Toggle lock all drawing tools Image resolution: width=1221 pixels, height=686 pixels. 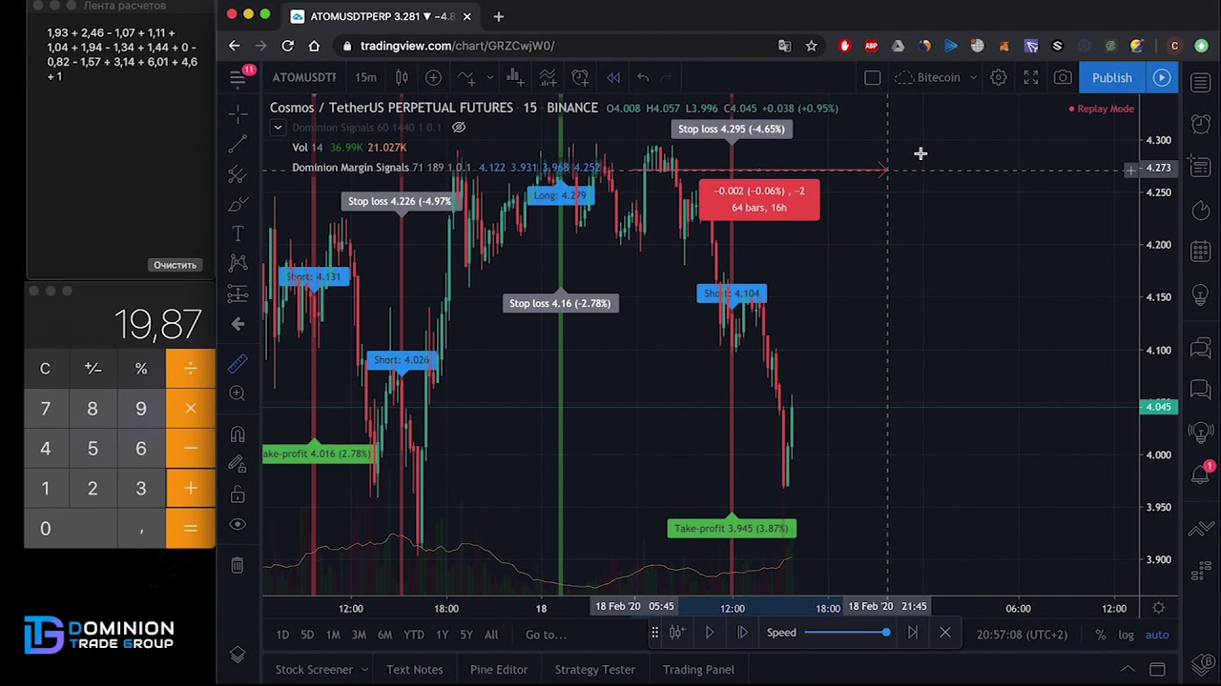click(x=238, y=494)
